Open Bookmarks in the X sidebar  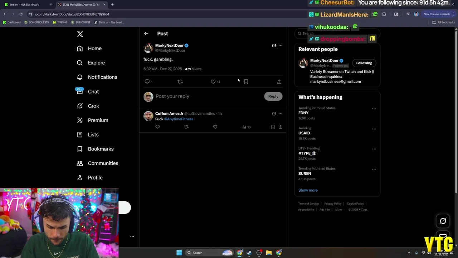95,149
